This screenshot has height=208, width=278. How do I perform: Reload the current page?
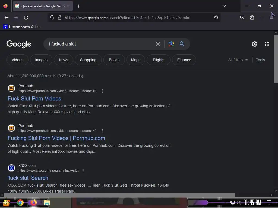26,18
